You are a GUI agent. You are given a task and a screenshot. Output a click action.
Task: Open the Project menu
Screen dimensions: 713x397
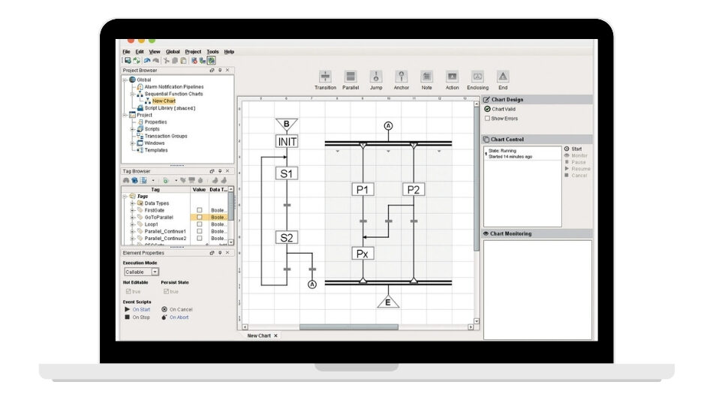pos(193,52)
